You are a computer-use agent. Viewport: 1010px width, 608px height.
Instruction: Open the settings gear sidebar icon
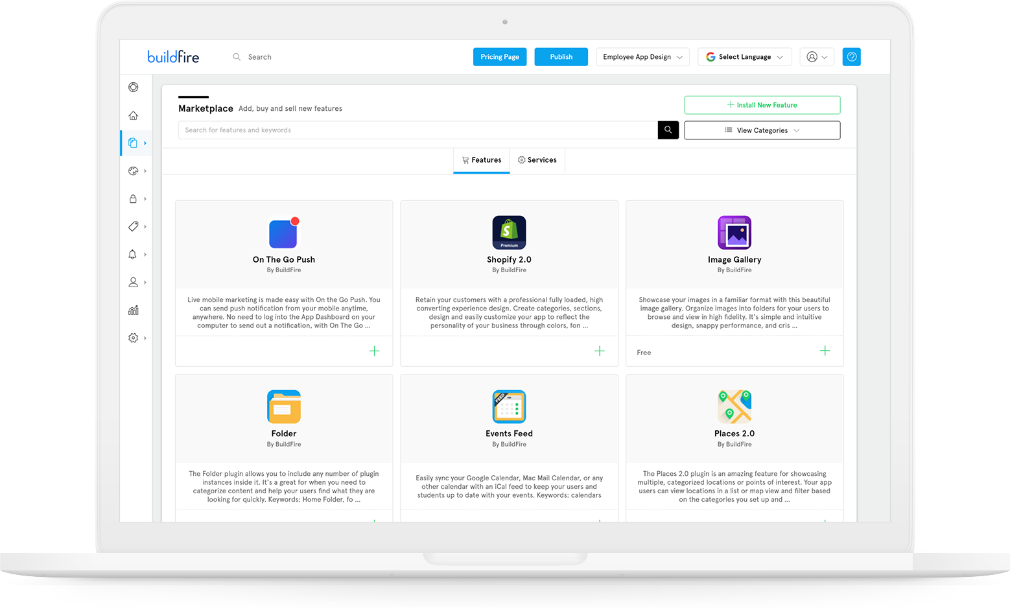pos(134,338)
